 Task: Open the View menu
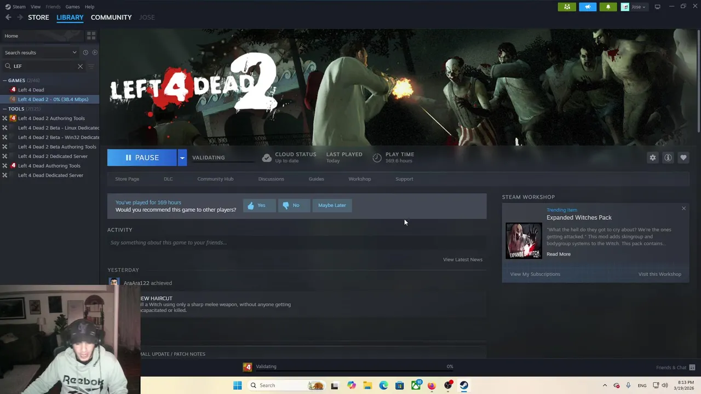[x=36, y=7]
